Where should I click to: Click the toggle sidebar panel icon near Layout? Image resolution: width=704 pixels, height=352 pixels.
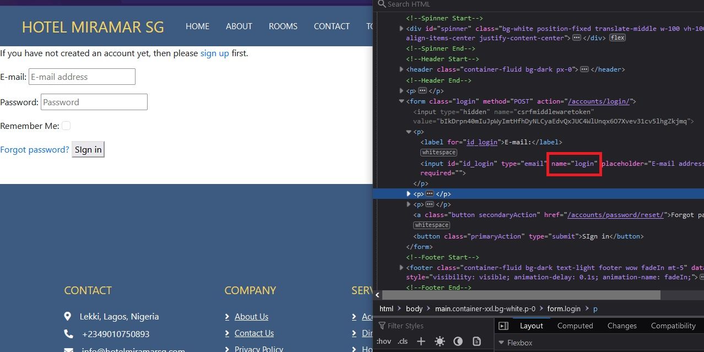point(503,326)
